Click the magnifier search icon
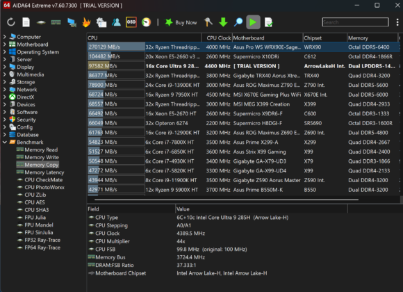The height and width of the screenshot is (292, 403). point(238,22)
